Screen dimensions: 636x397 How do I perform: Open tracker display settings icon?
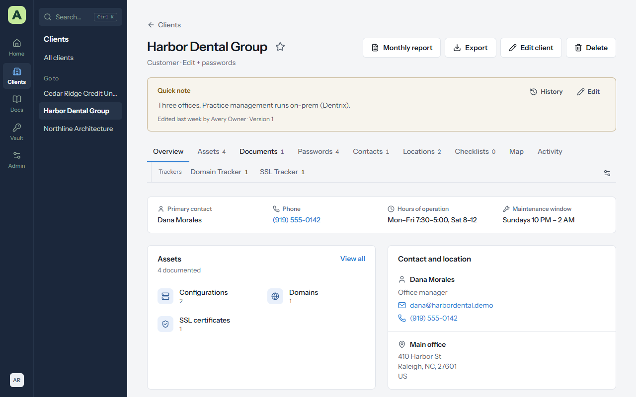[x=607, y=173]
